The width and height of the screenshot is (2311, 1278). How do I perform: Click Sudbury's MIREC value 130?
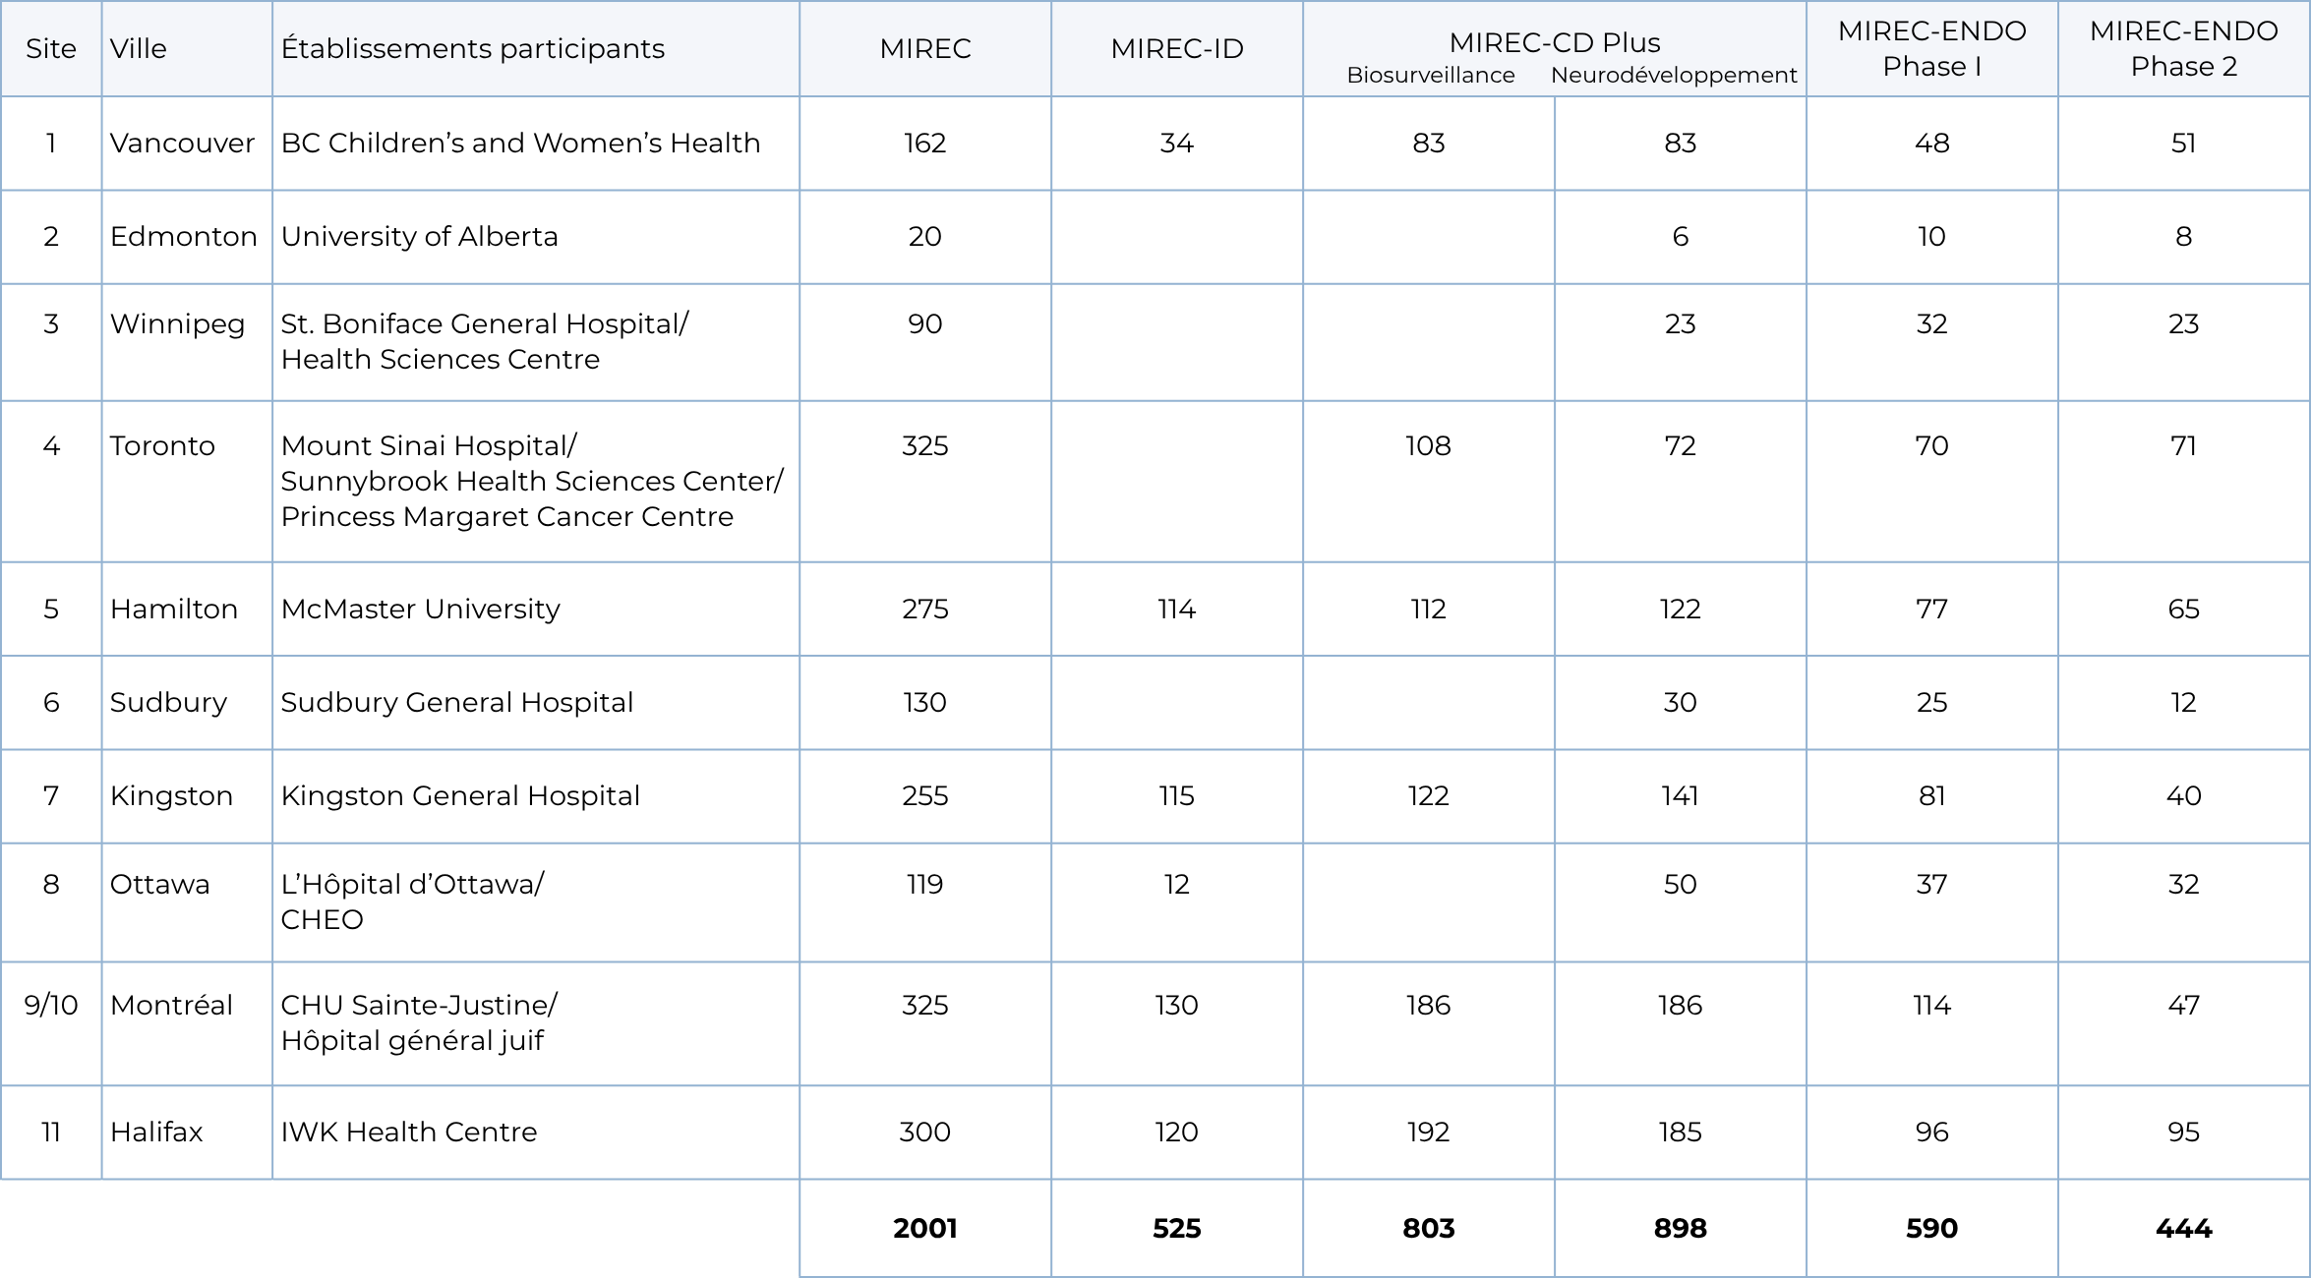pos(925,703)
